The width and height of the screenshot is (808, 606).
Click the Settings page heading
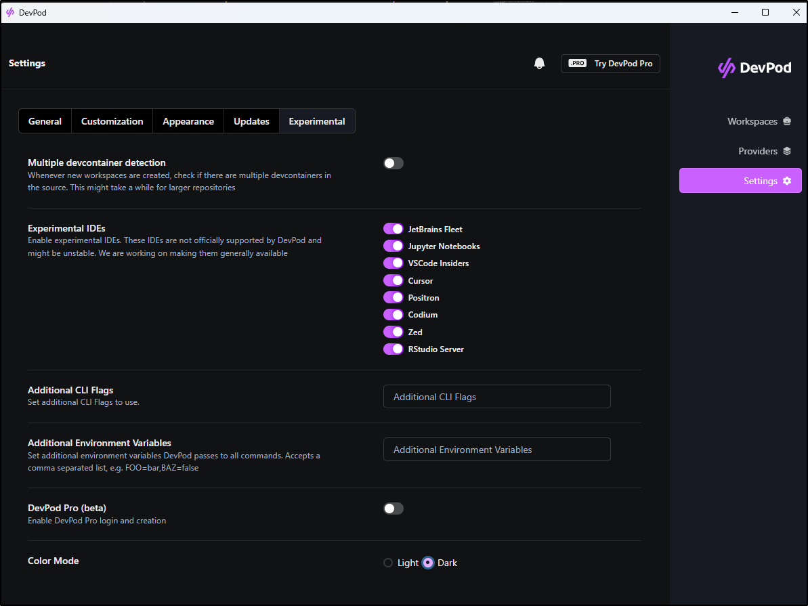pos(27,63)
